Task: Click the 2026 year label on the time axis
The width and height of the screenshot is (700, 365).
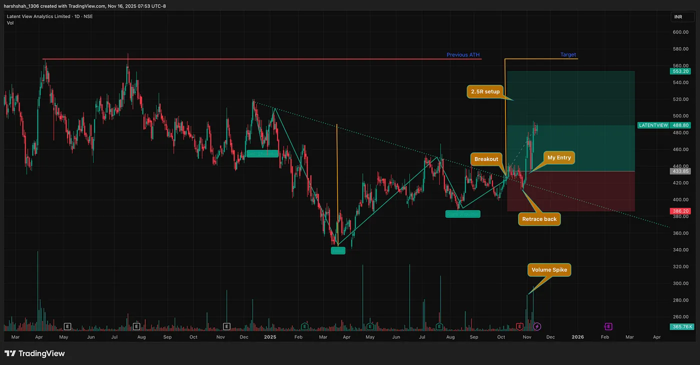Action: (x=577, y=337)
